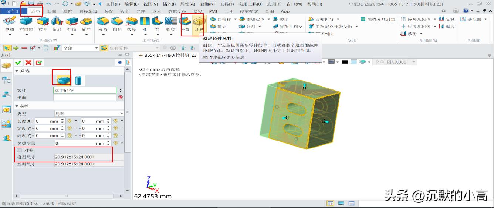The width and height of the screenshot is (494, 208).
Task: Open the 编辑(E) menu
Action: (131, 4)
